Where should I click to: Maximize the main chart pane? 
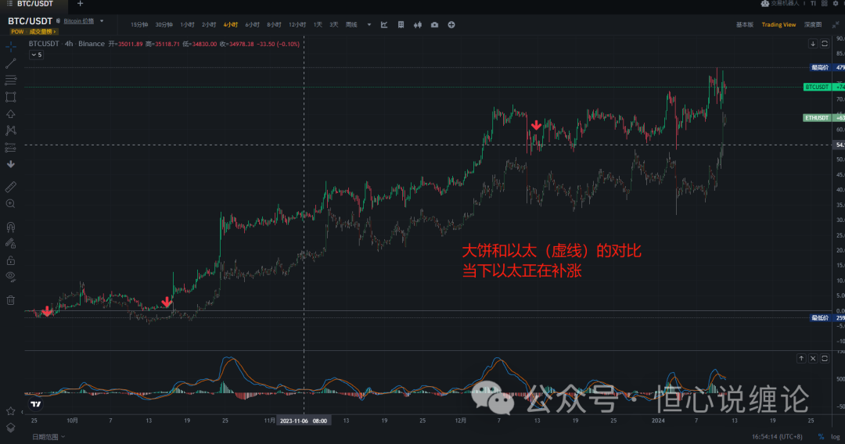click(825, 44)
